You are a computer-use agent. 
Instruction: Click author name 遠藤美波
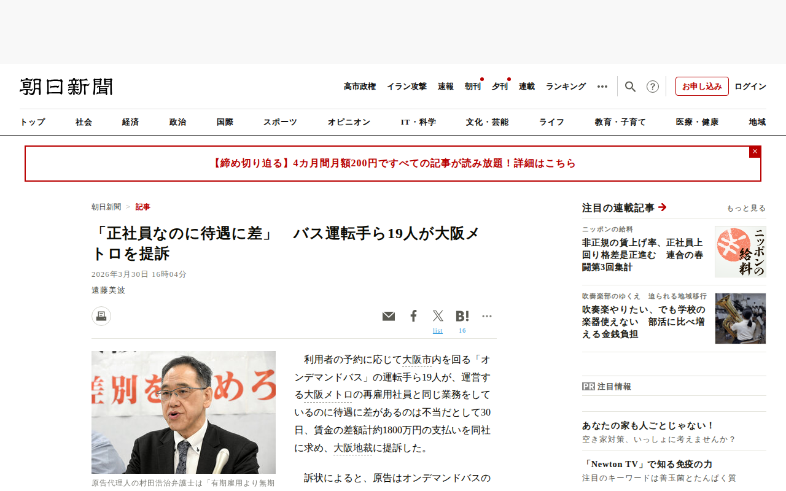click(109, 290)
